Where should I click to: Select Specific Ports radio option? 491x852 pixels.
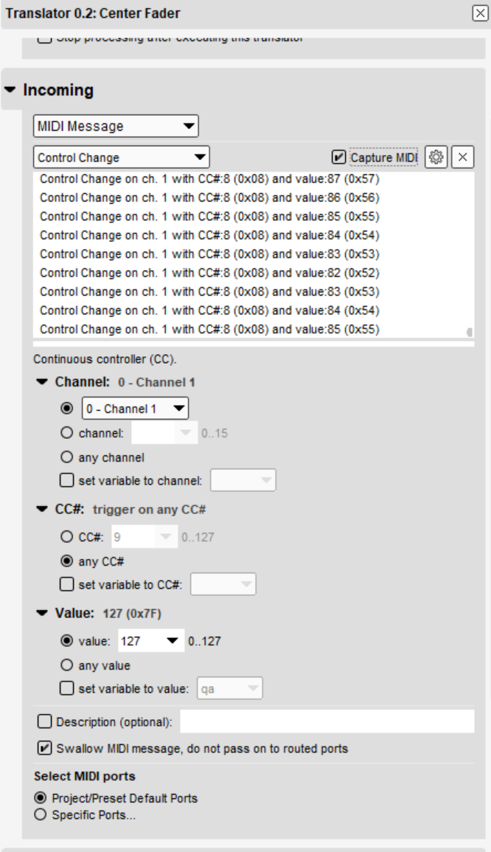pos(41,814)
